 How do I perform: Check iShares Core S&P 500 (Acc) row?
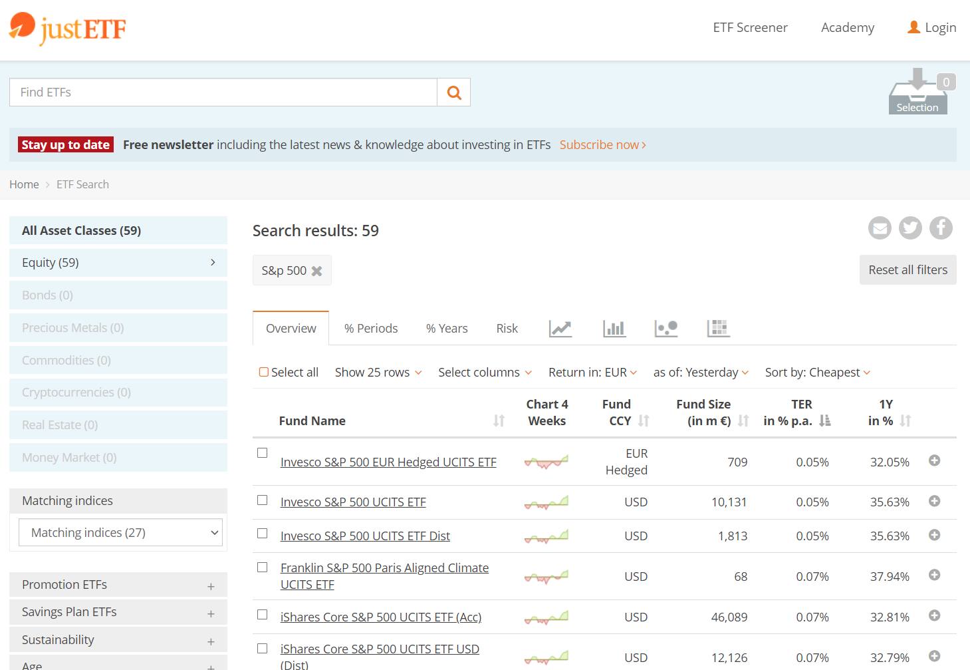(x=263, y=615)
